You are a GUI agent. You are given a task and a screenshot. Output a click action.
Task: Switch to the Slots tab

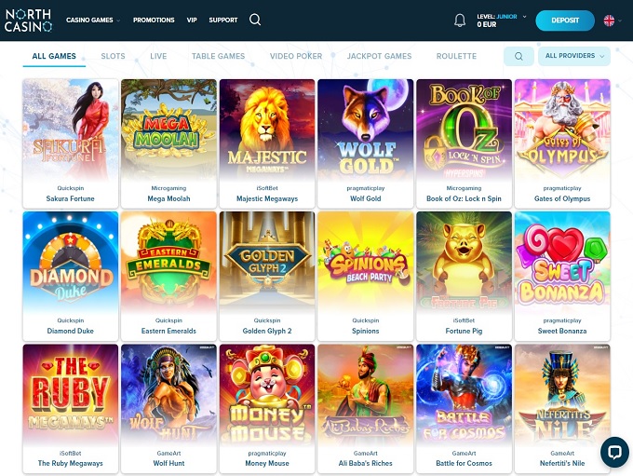113,56
